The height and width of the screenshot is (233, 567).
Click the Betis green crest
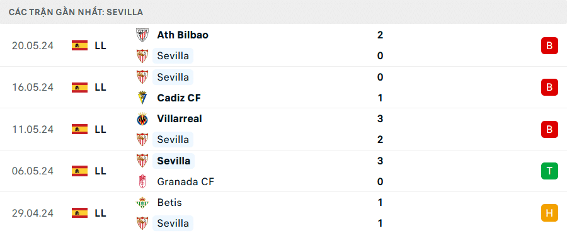pos(142,203)
